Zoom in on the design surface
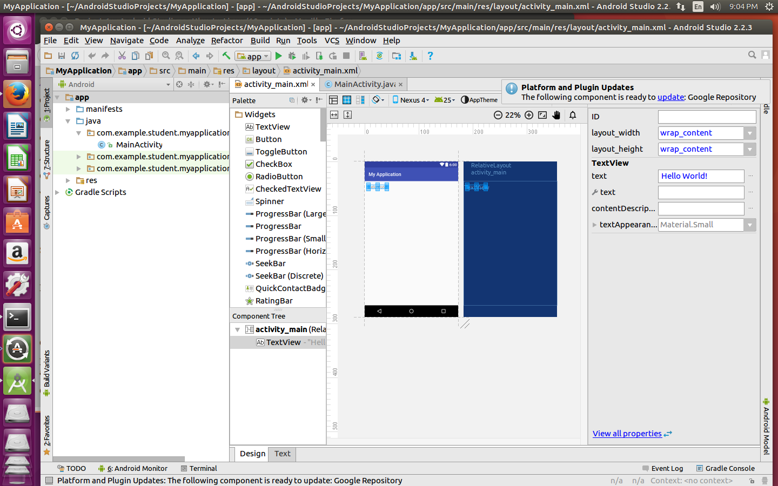The height and width of the screenshot is (486, 778). [529, 115]
